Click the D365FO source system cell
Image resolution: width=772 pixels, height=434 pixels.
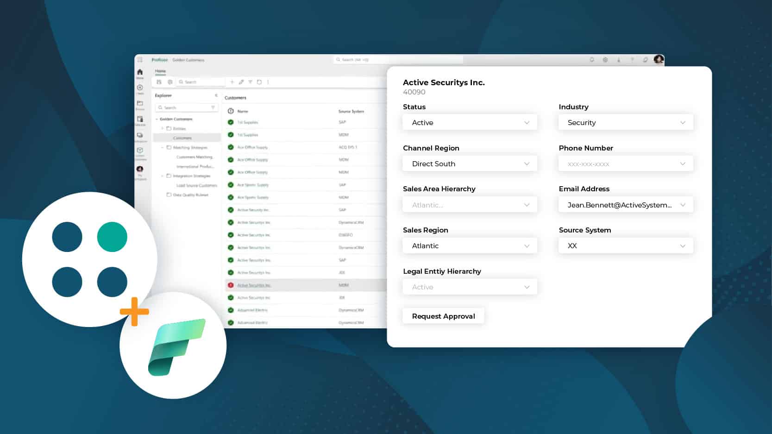[x=345, y=235]
